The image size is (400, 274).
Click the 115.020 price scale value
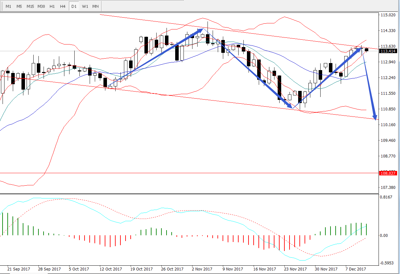coord(388,15)
